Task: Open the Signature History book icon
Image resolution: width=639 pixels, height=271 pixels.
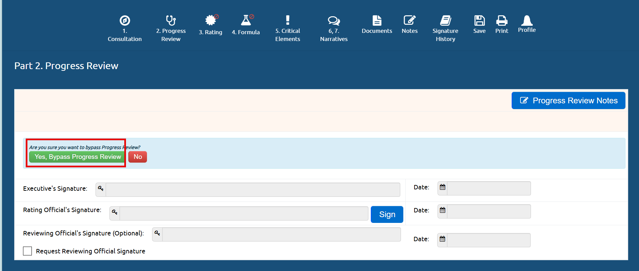Action: coord(445,20)
